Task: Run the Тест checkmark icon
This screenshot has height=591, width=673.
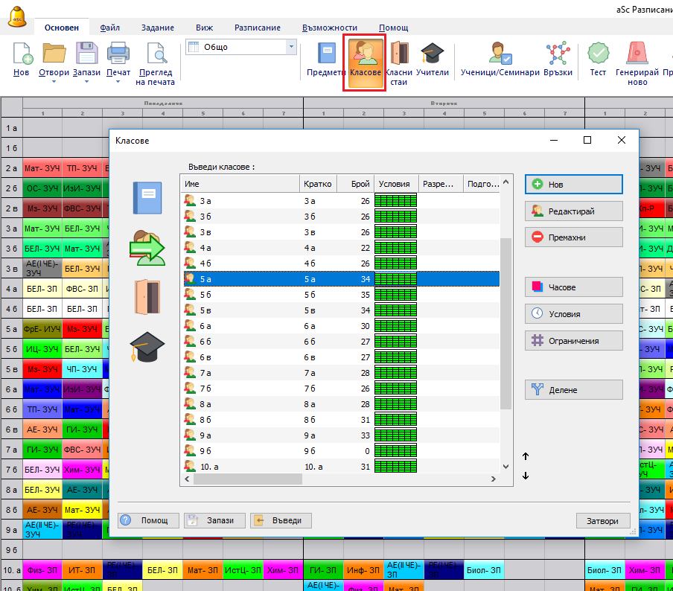Action: 598,60
